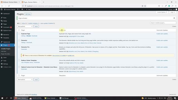Open the Elementor sidebar menu

[6, 34]
